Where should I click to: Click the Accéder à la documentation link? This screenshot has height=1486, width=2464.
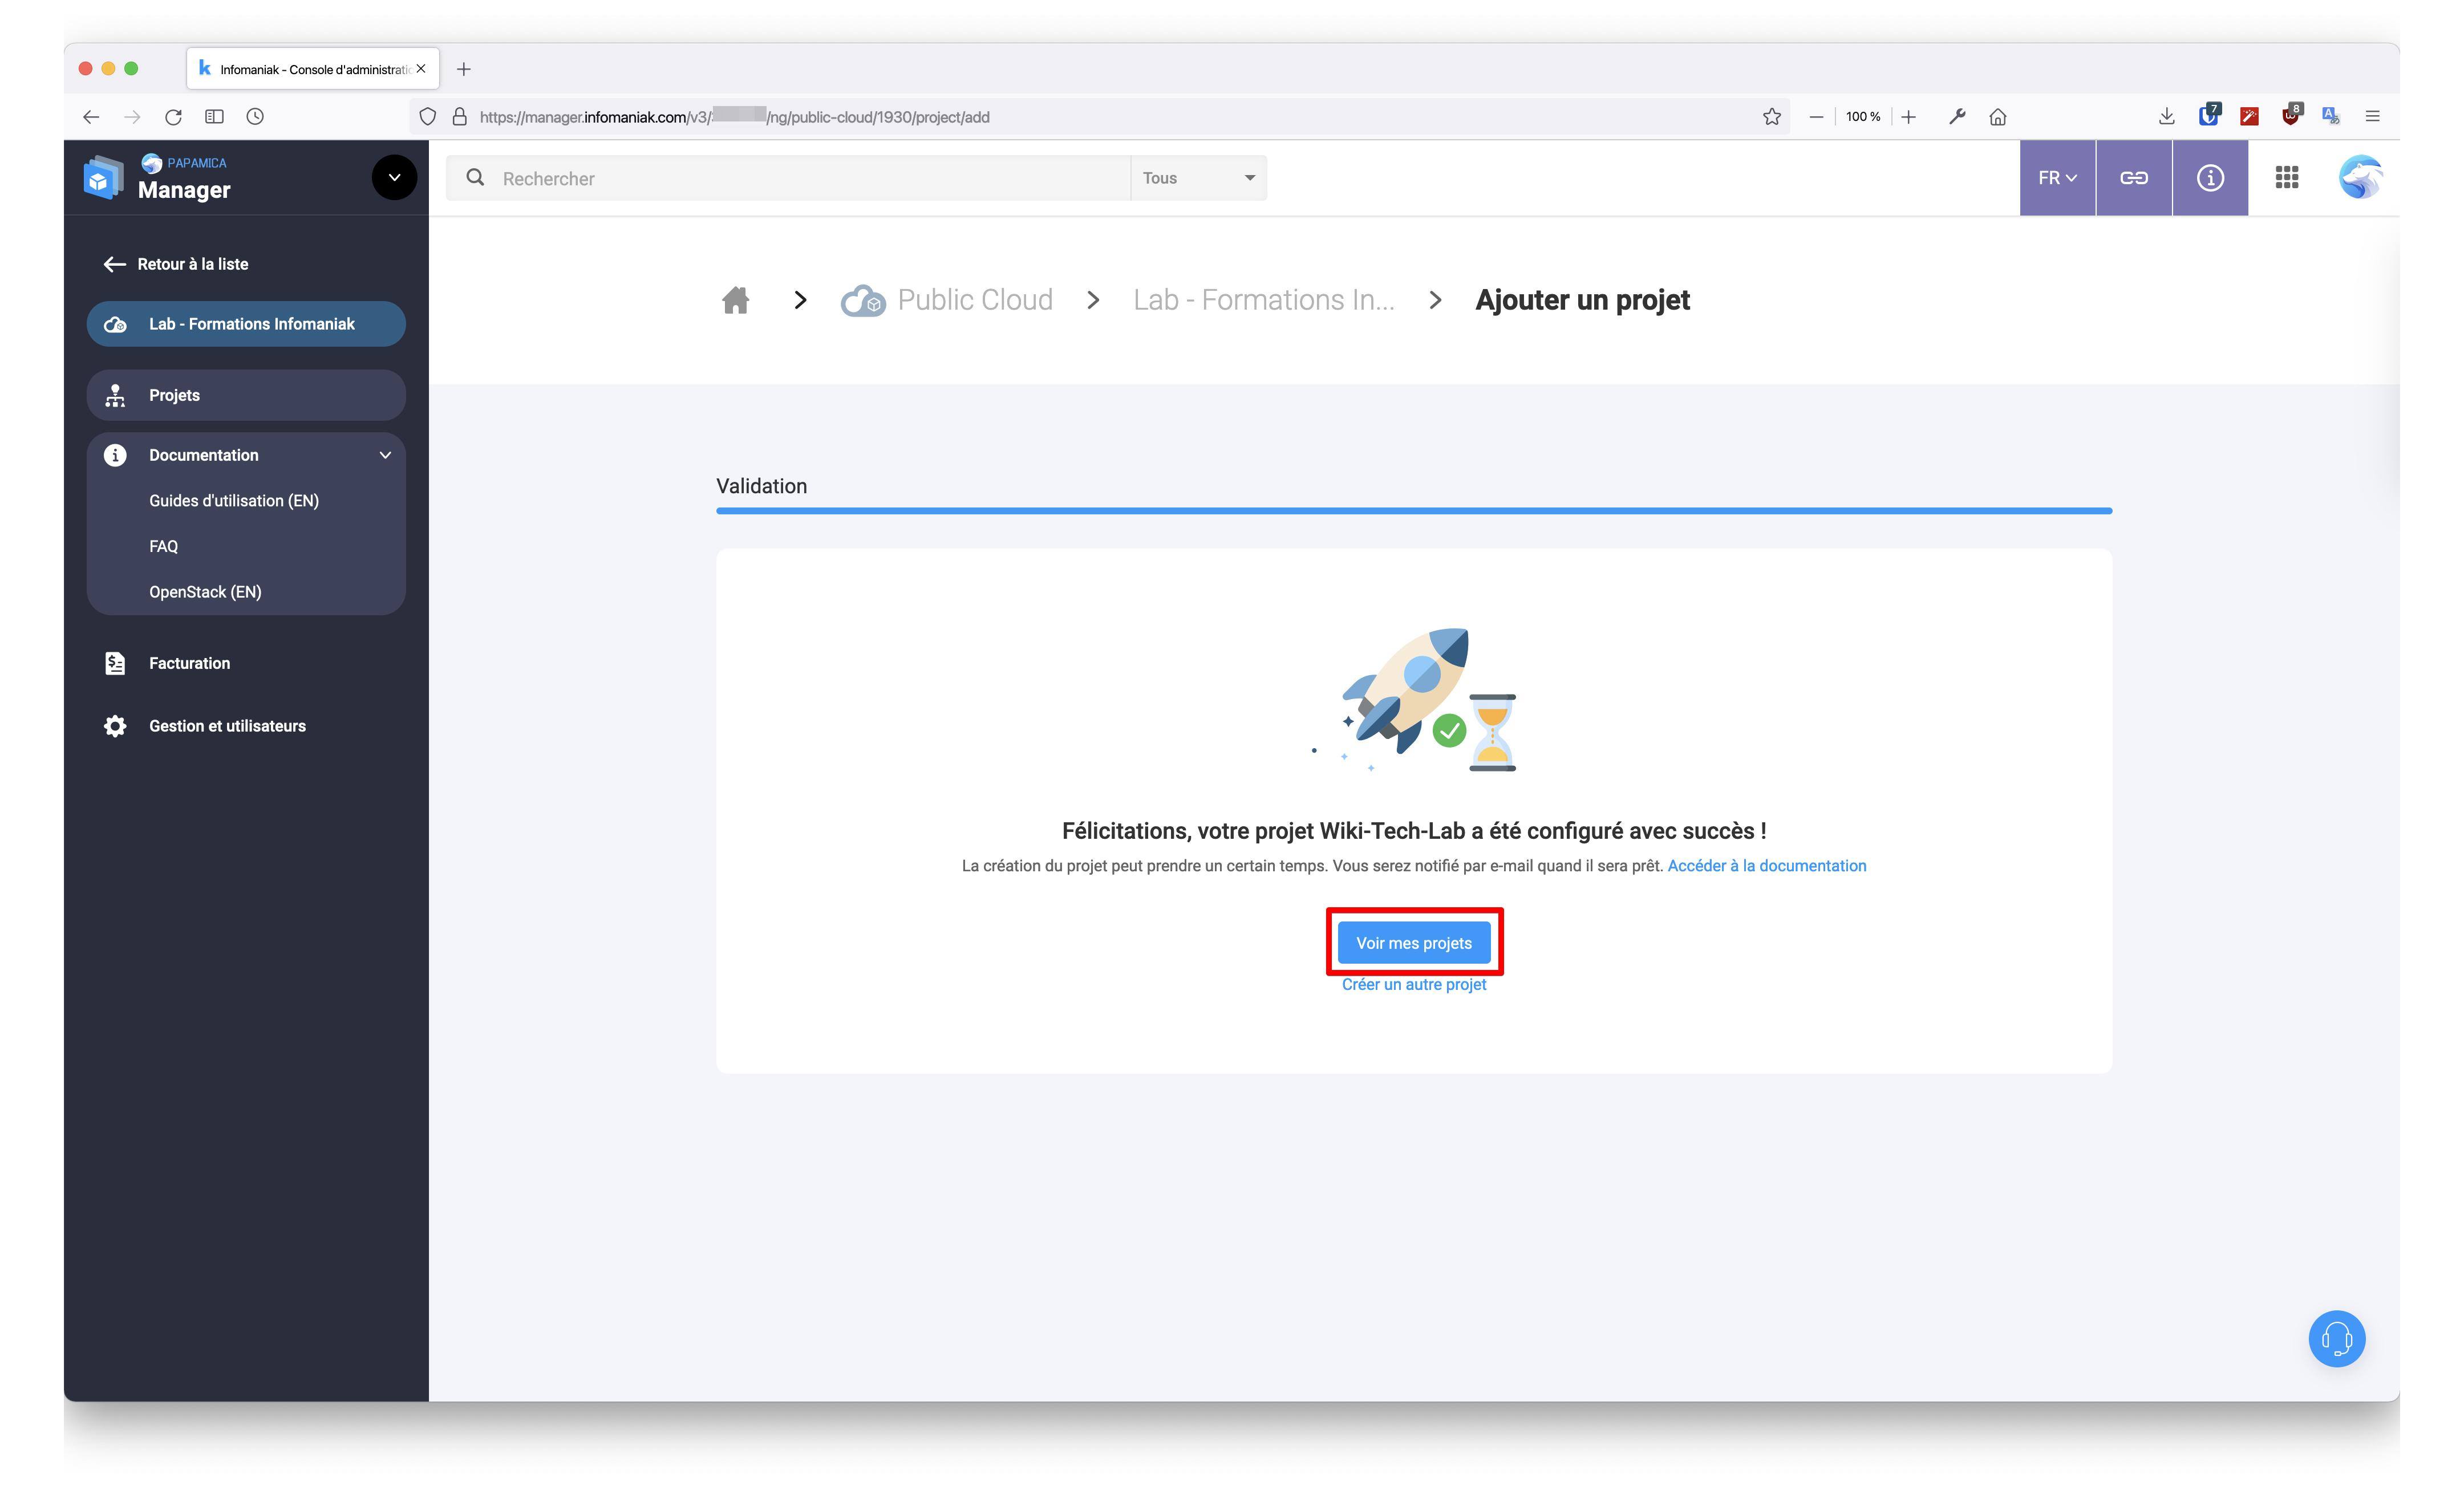[x=1766, y=865]
